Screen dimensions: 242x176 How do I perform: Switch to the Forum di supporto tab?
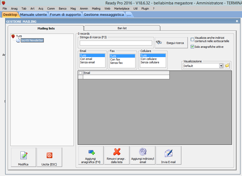(x=65, y=15)
